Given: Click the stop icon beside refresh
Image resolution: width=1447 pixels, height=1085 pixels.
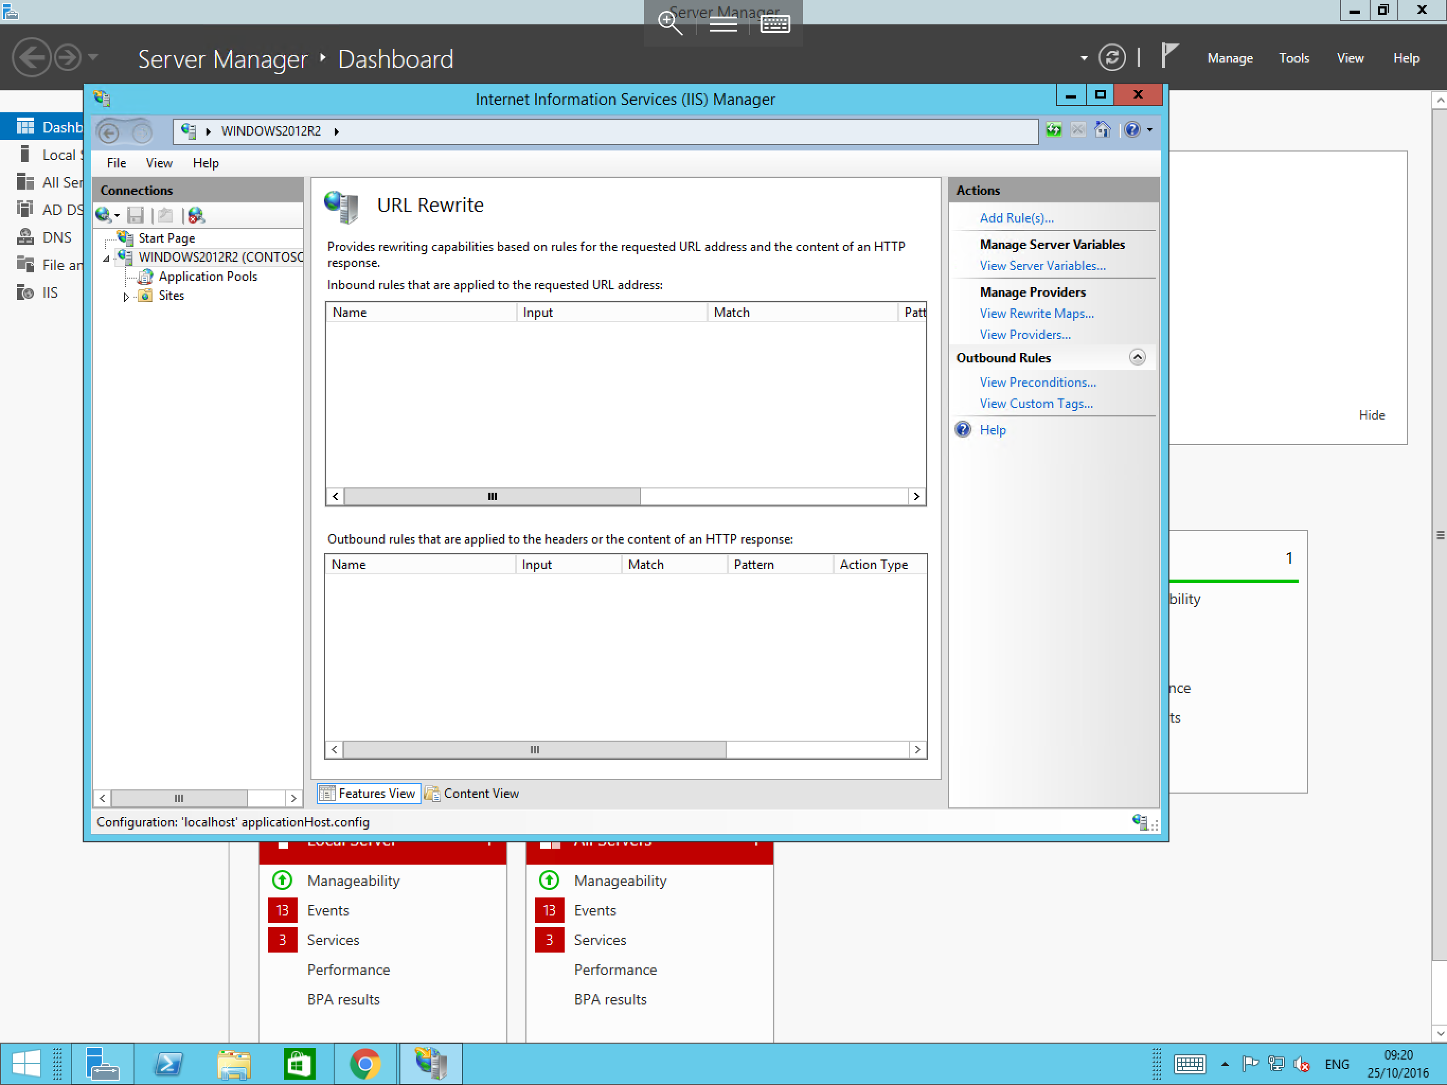Looking at the screenshot, I should [1078, 130].
